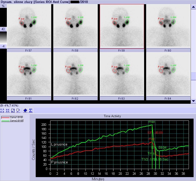The image size is (196, 181).
Task: Click the Sigma sum icon
Action: [x=31, y=110]
